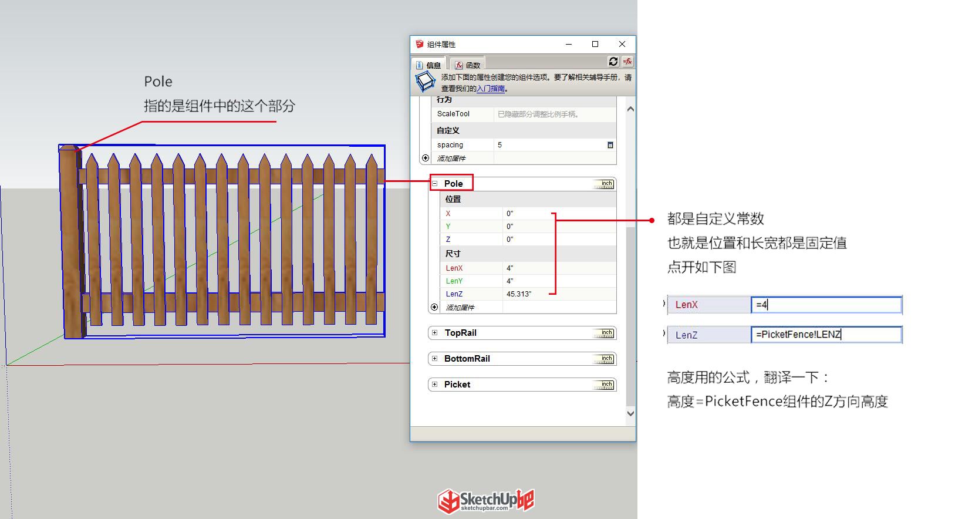
Task: Click the SketchUp logo in the dialog title bar
Action: pos(419,44)
